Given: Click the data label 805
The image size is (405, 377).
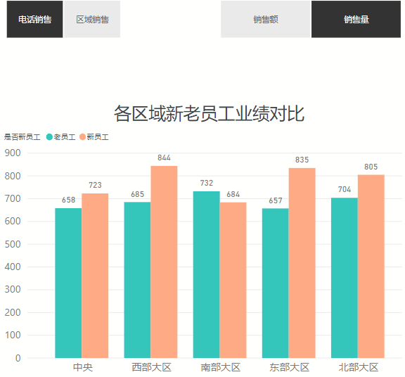Looking at the screenshot, I should click(371, 167).
